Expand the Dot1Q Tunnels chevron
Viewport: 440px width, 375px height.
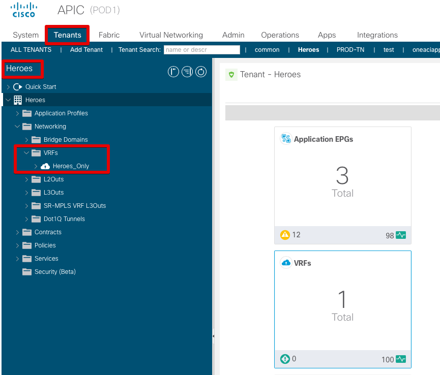(x=26, y=219)
